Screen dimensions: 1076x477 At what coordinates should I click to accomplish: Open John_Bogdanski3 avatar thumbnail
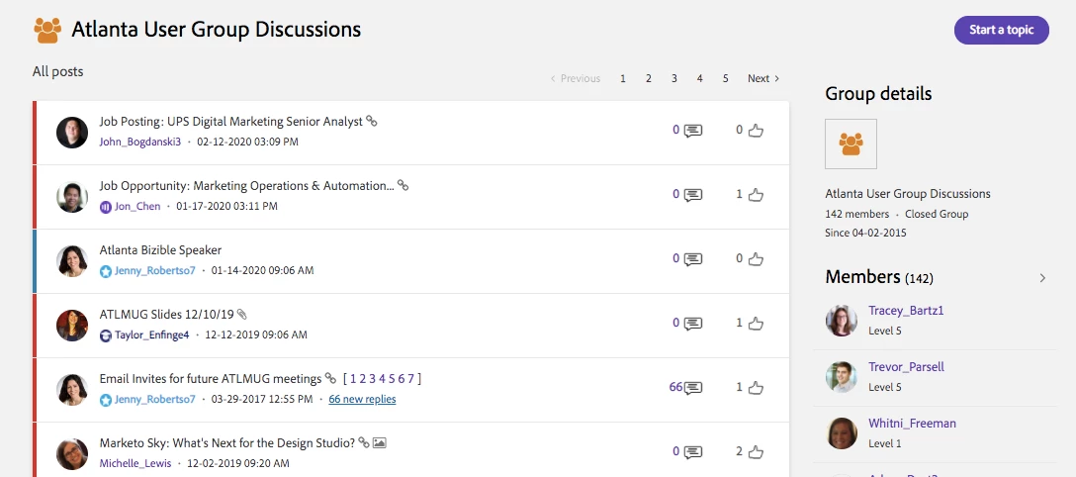click(72, 133)
